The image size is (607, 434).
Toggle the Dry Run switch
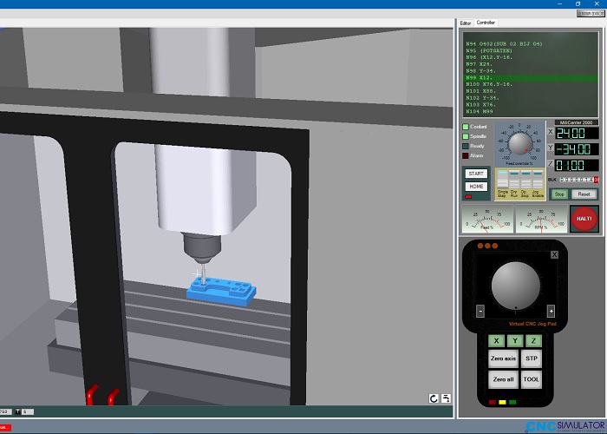click(514, 180)
